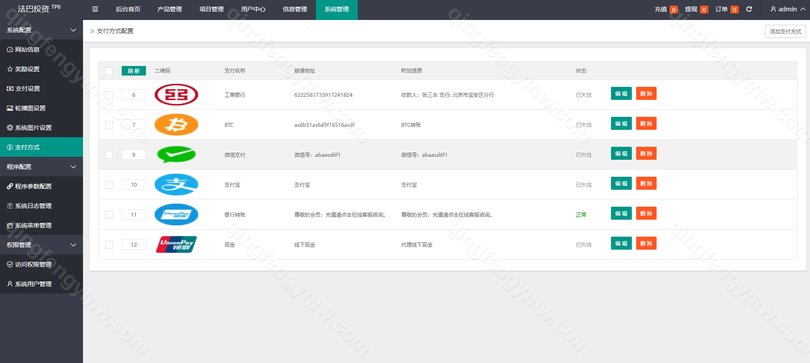The height and width of the screenshot is (363, 810).
Task: Click the 正常 status of 银行转账
Action: (x=581, y=214)
